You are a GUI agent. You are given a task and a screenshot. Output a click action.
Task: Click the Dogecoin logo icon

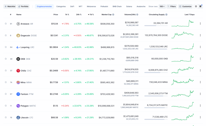pyautogui.click(x=18, y=35)
